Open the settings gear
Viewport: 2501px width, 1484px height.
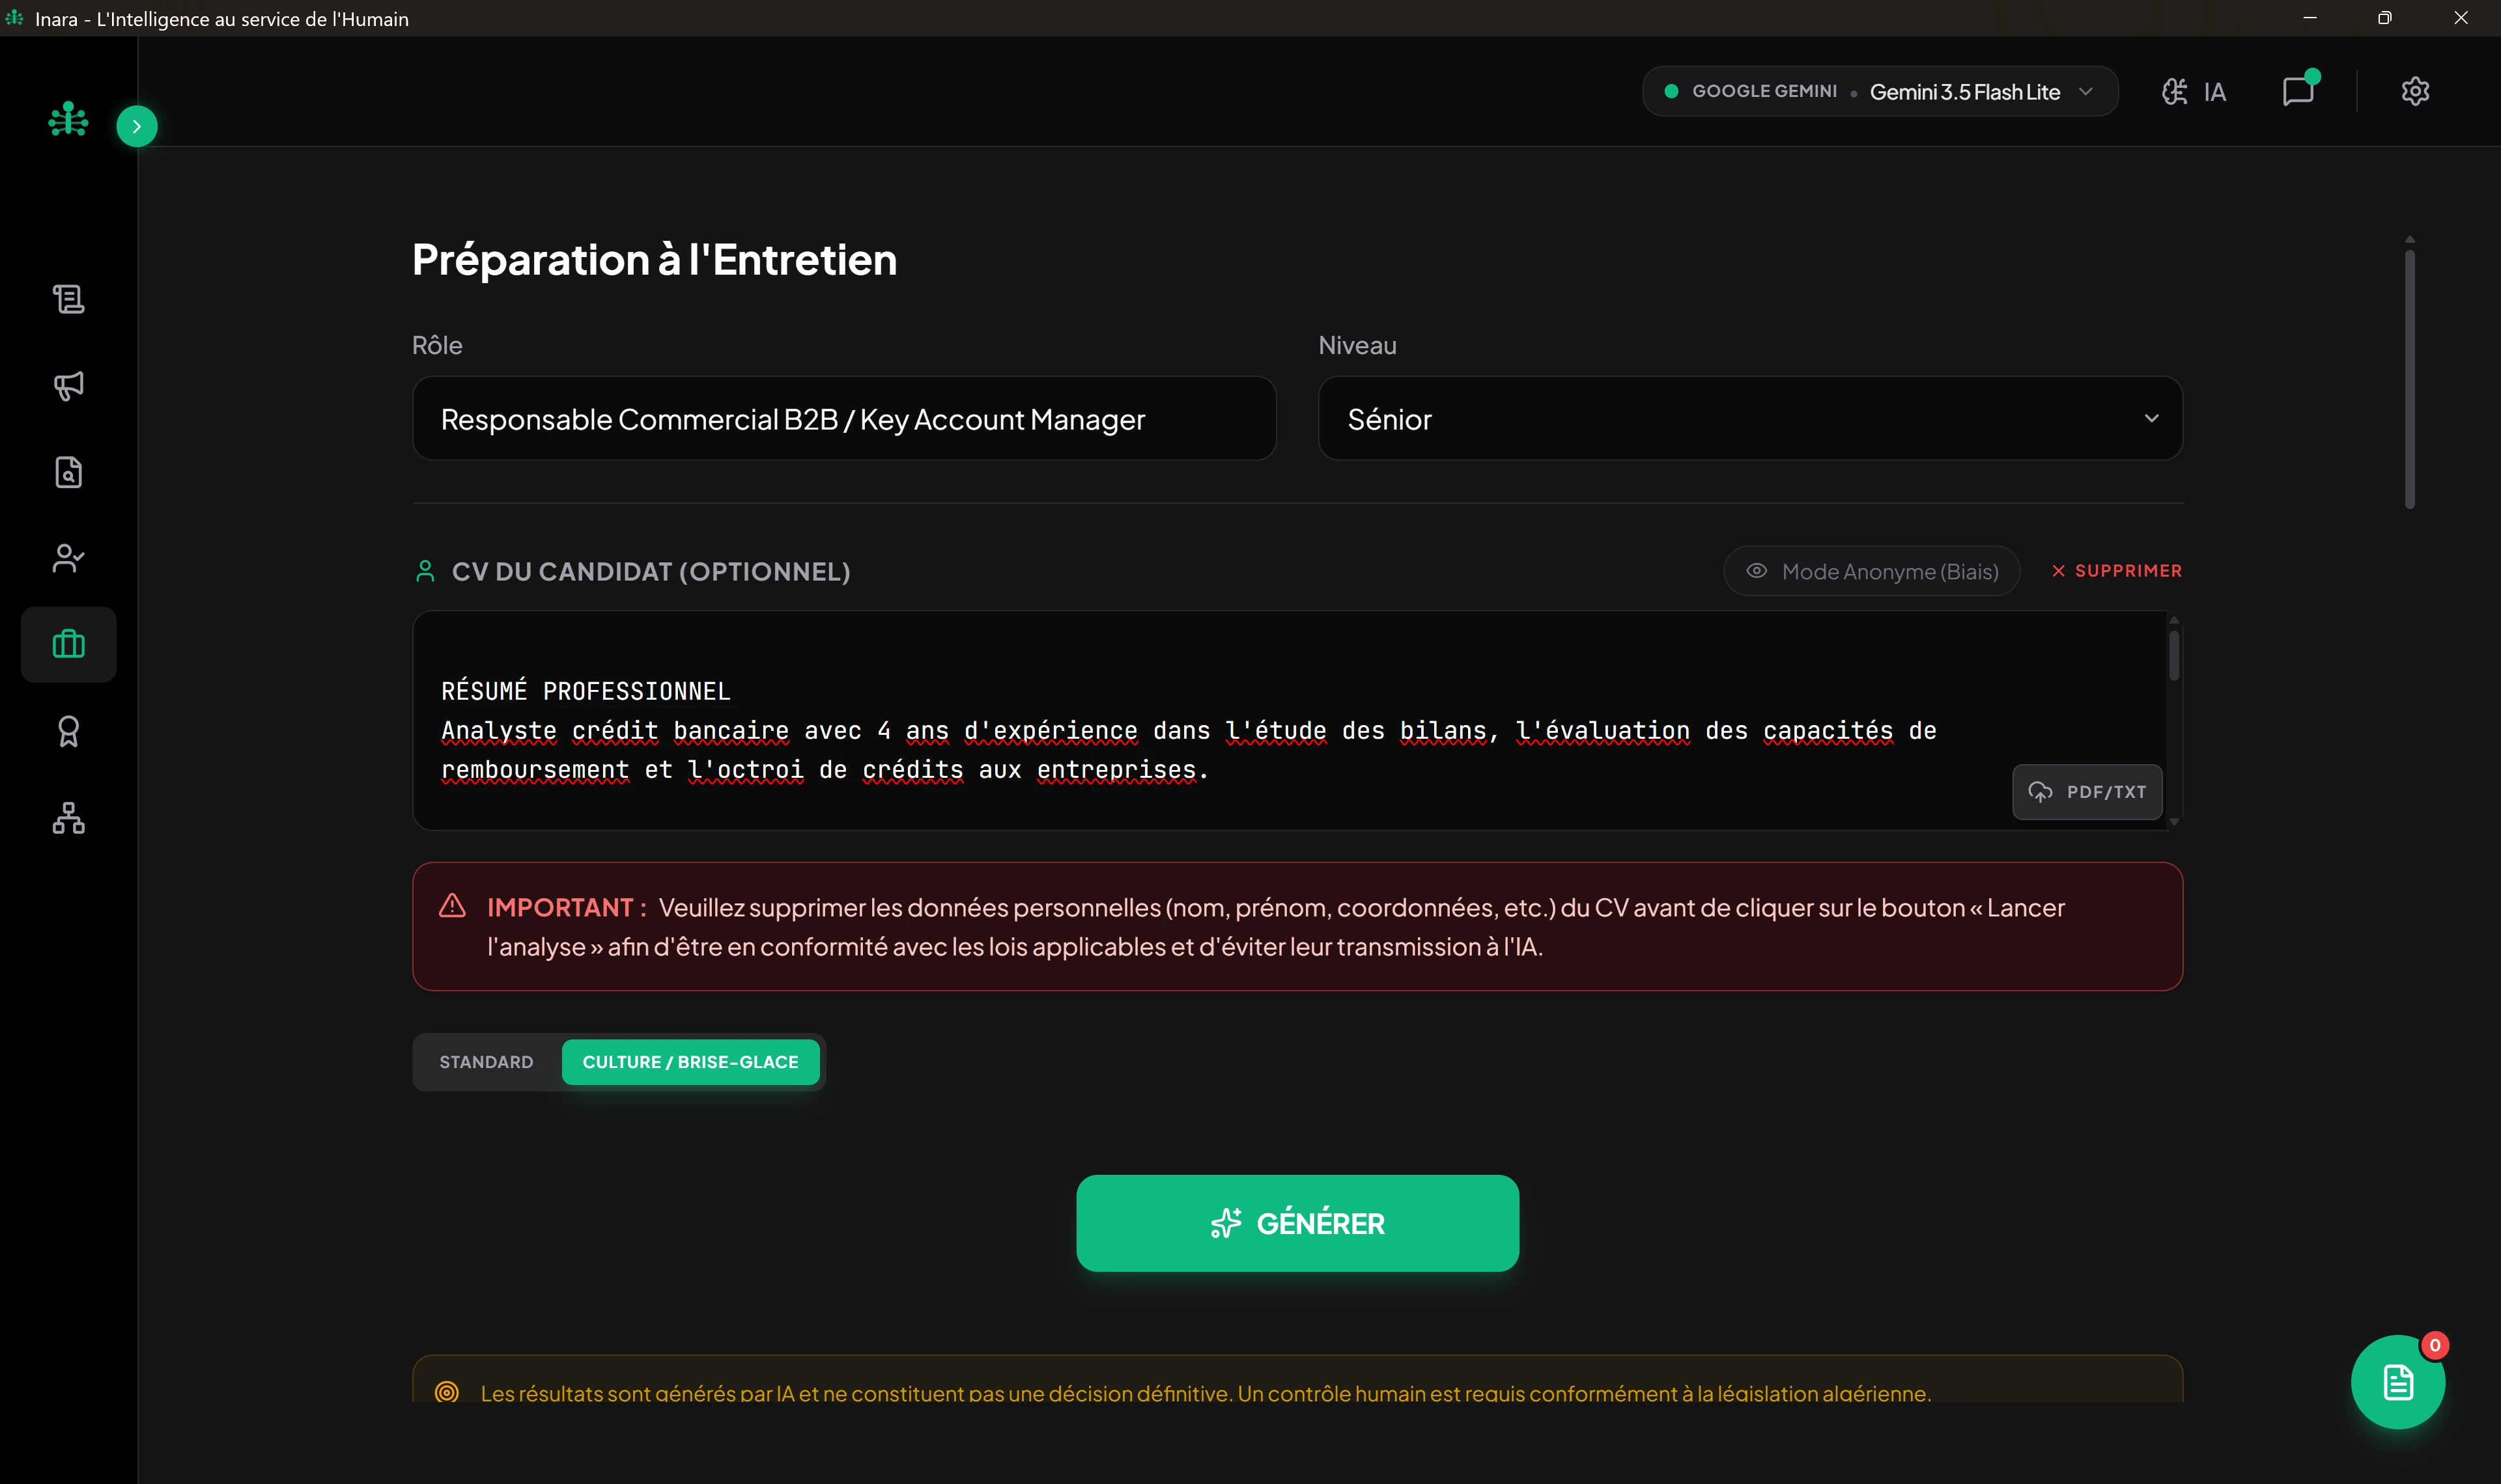tap(2415, 91)
